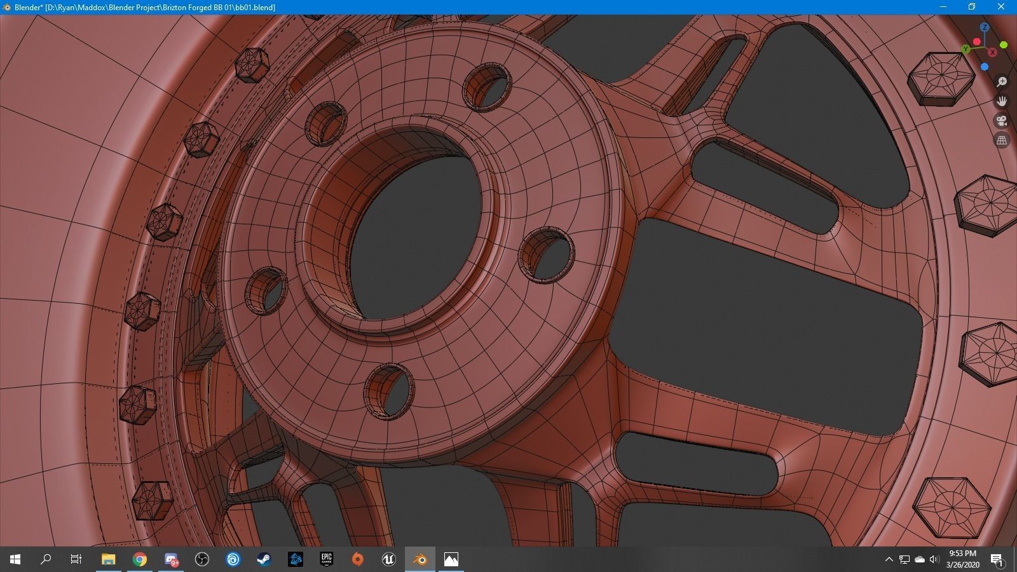Viewport: 1017px width, 572px height.
Task: Launch Battle.net from the taskbar
Action: [296, 559]
